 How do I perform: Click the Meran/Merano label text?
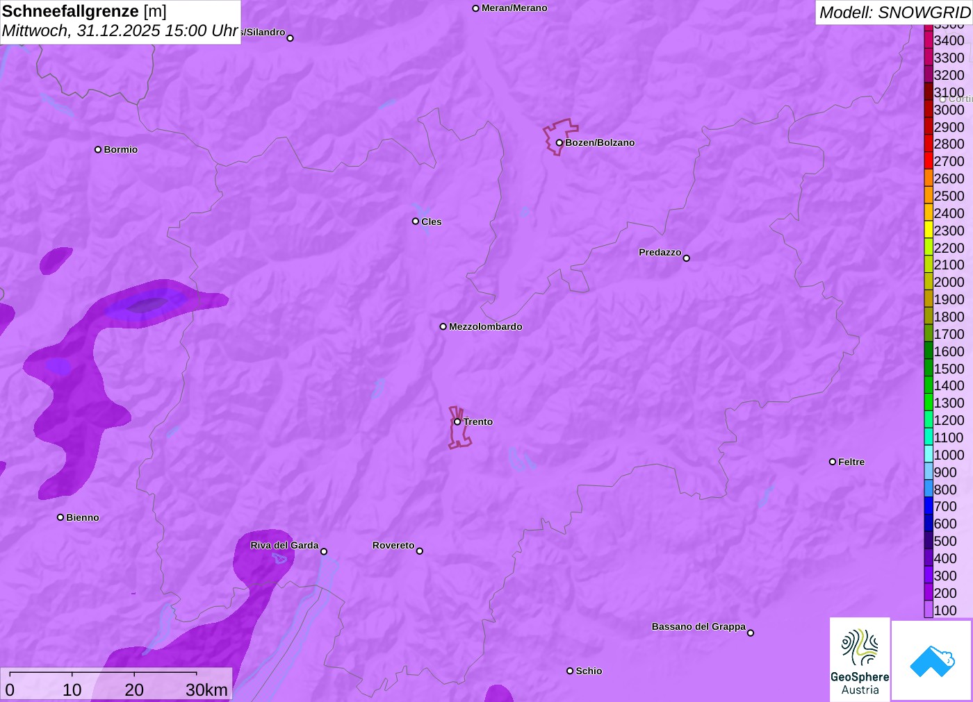[x=514, y=8]
